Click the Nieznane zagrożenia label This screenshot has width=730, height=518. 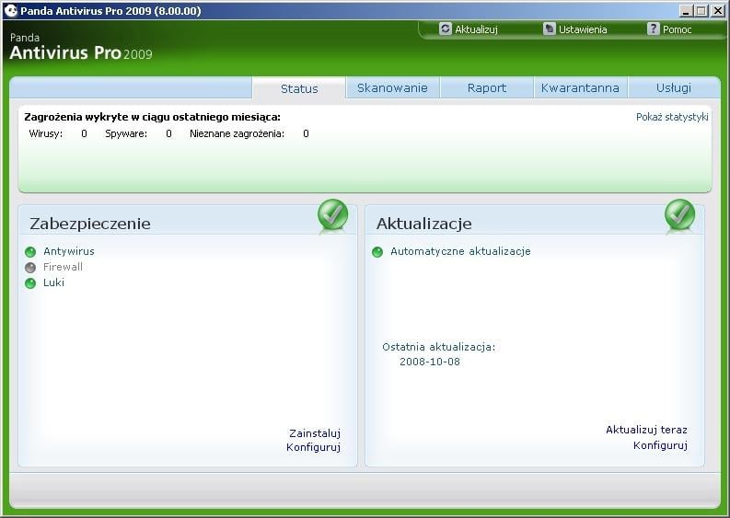tap(237, 133)
